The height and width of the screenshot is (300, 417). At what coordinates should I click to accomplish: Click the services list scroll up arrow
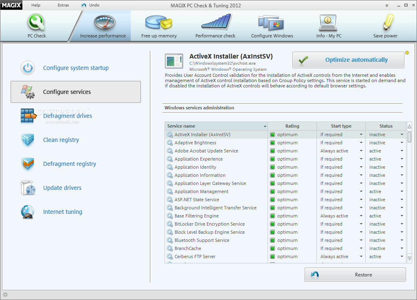click(x=409, y=126)
